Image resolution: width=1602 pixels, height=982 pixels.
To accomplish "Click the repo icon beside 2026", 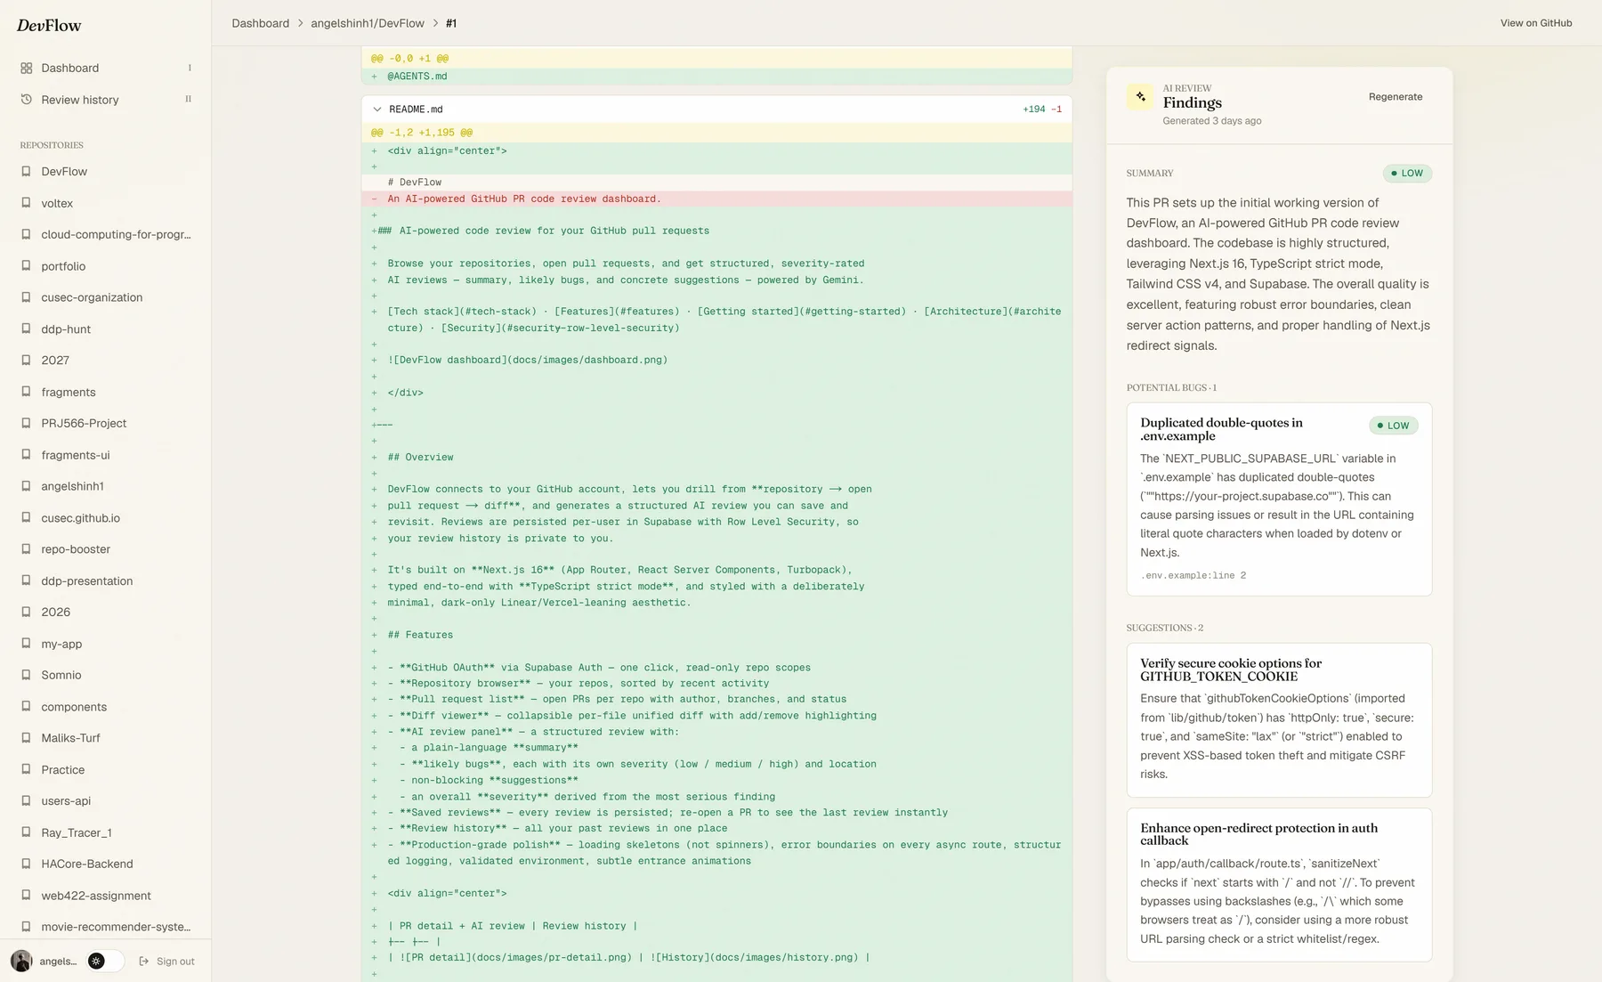I will click(x=27, y=613).
